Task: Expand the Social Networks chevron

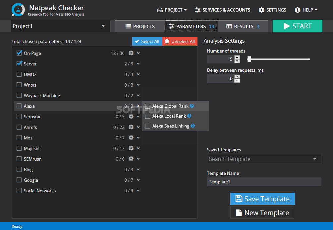Action: 138,191
